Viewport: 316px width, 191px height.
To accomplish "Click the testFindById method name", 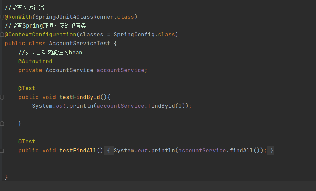I will 80,97.
